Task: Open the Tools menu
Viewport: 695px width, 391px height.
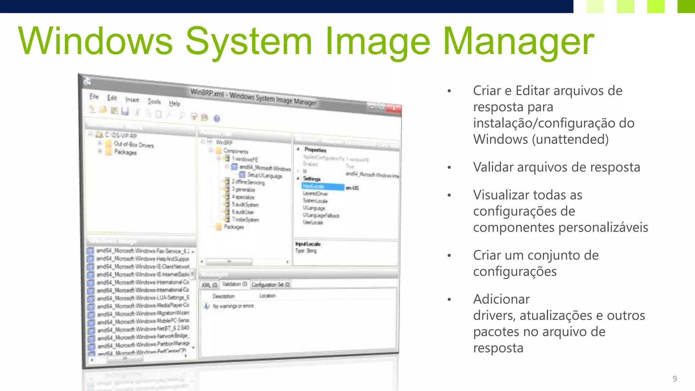Action: tap(154, 101)
